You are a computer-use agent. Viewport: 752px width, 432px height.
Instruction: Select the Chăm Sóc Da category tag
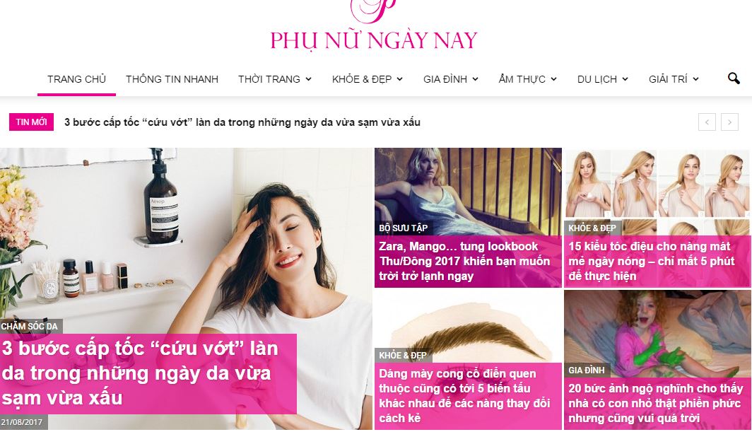(x=30, y=327)
